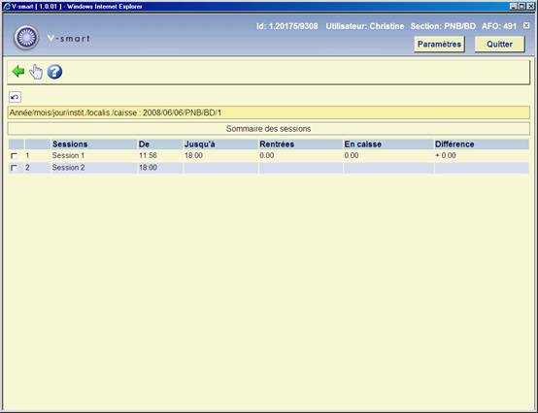Screen dimensions: 538x413
Task: Maximize the Internet Explorer window
Action: click(521, 6)
